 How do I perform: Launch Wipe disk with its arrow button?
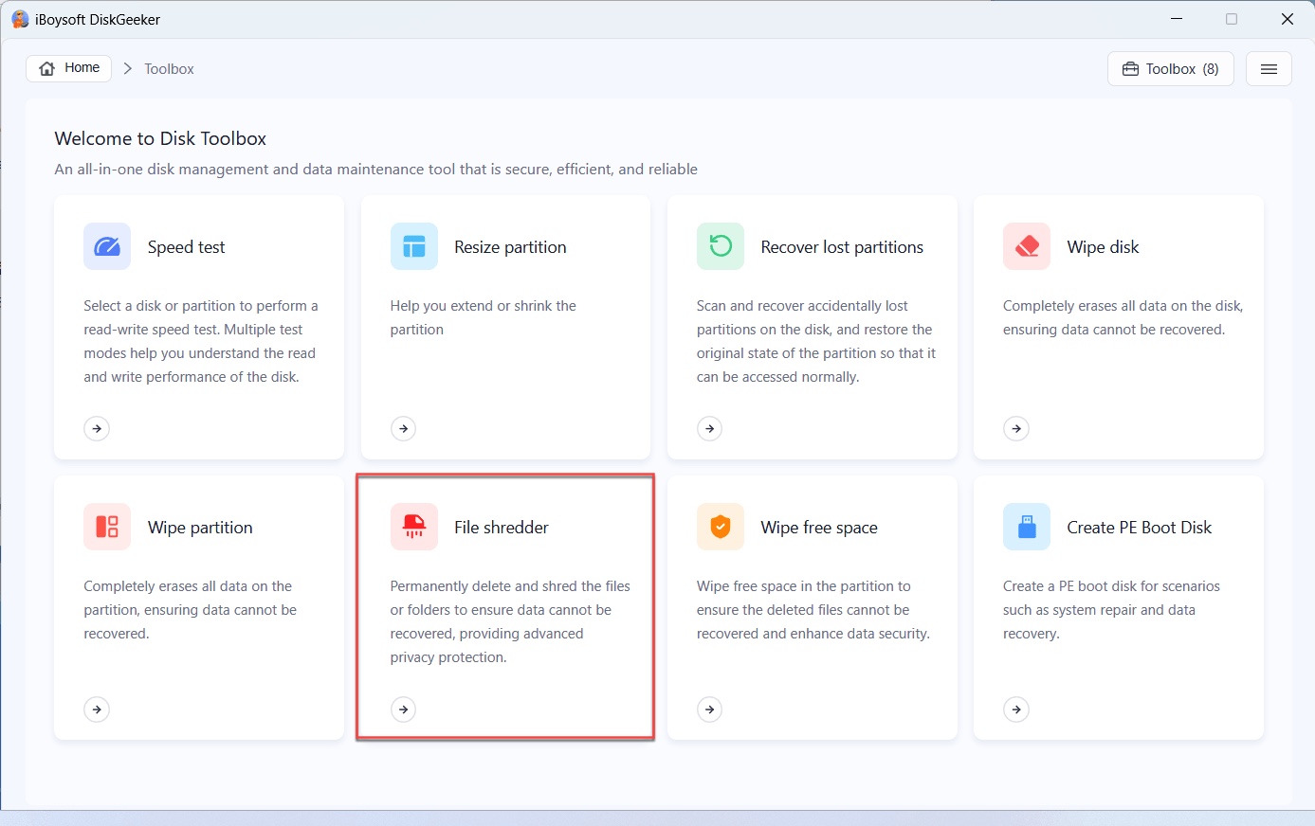(x=1016, y=429)
